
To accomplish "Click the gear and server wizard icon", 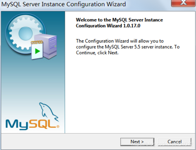I will 31,36.
